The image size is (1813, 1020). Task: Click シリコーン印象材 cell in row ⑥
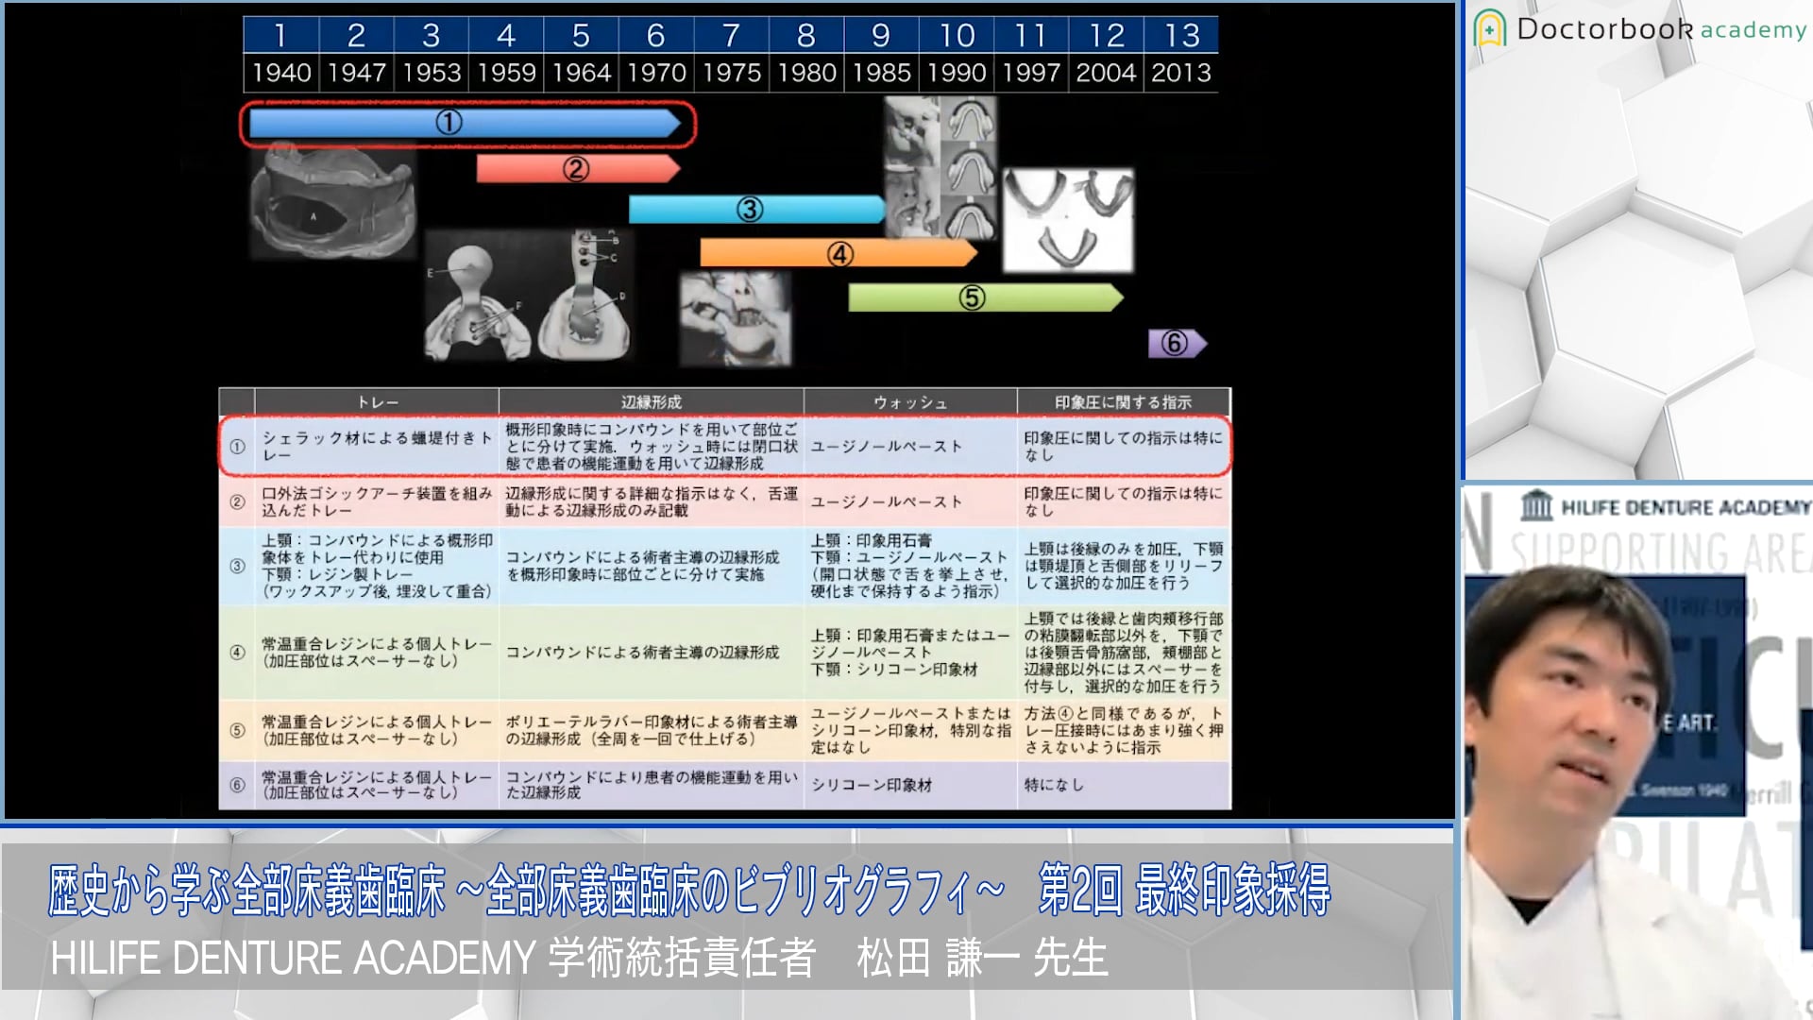pyautogui.click(x=910, y=785)
